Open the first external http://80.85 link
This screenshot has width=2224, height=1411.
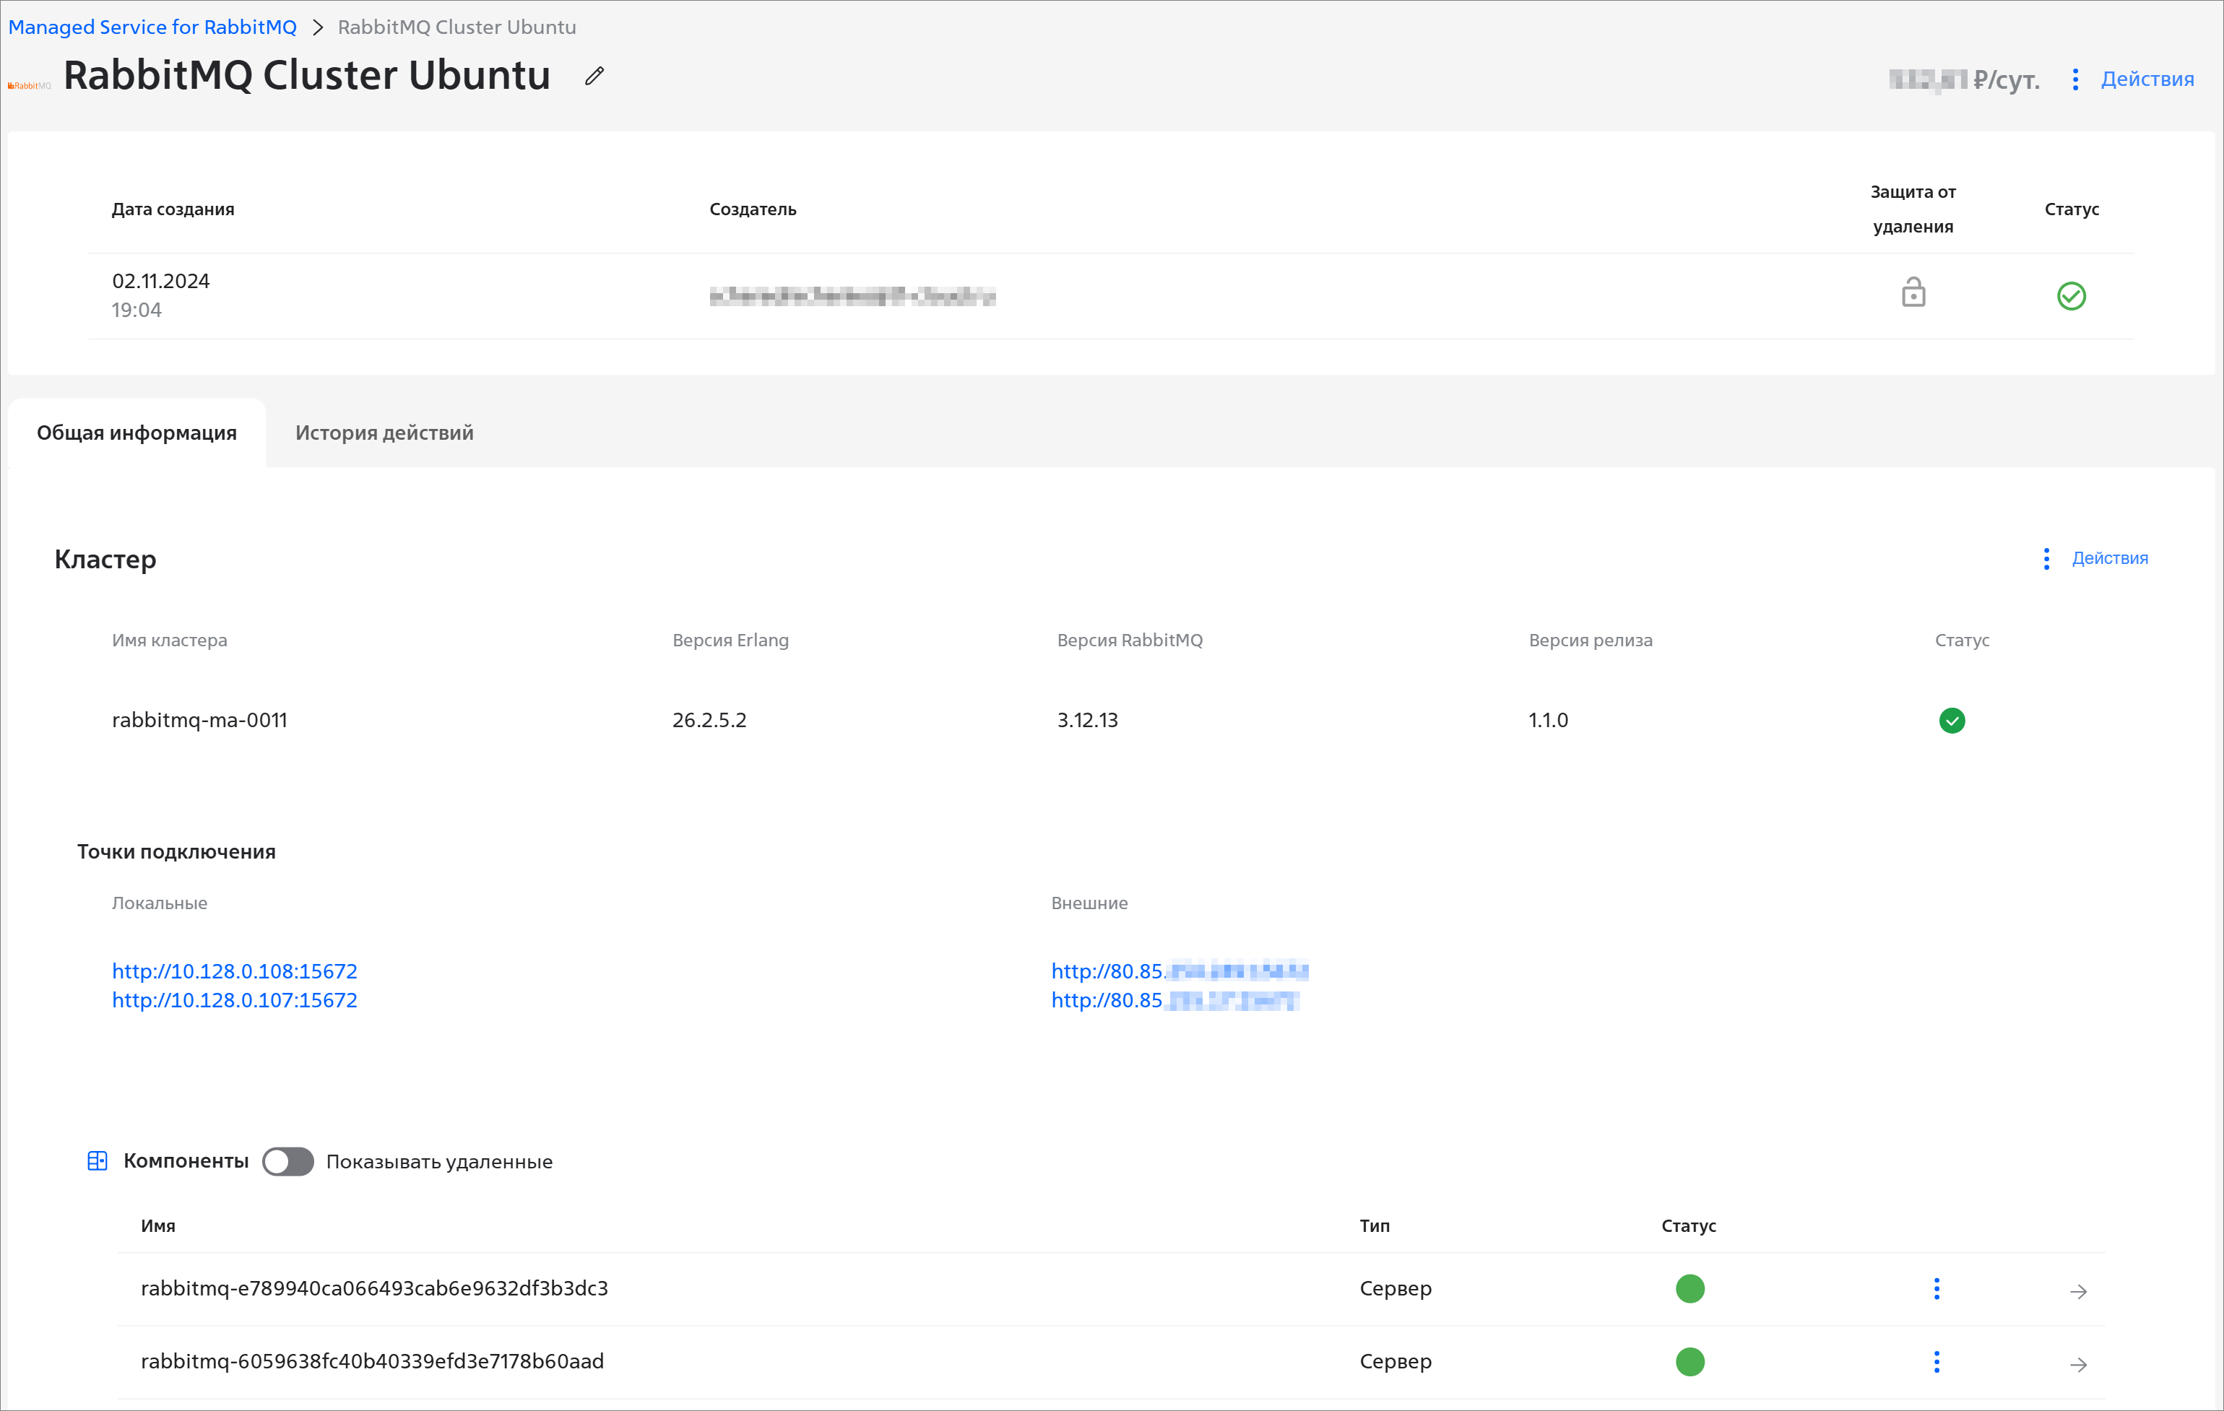(1180, 971)
